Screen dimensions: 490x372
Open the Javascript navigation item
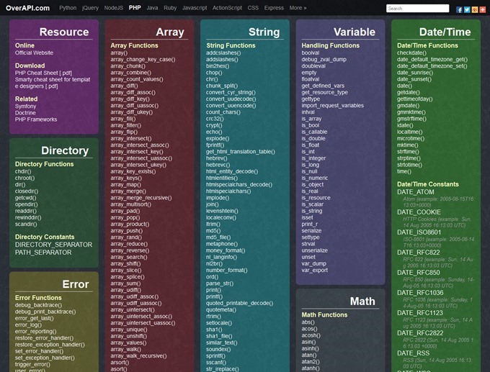coord(195,8)
